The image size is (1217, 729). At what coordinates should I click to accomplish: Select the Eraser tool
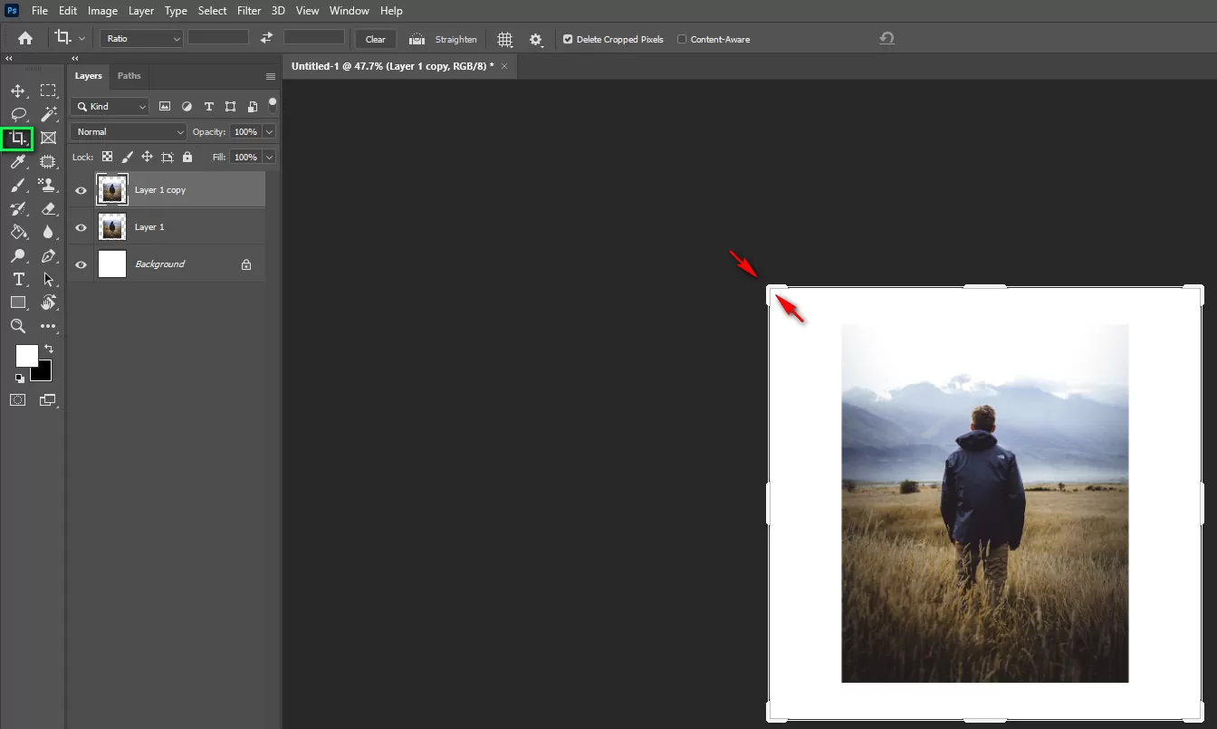[x=48, y=208]
